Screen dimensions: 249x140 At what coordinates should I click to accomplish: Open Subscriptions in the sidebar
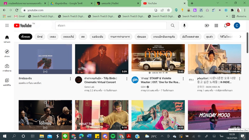pyautogui.click(x=7, y=68)
